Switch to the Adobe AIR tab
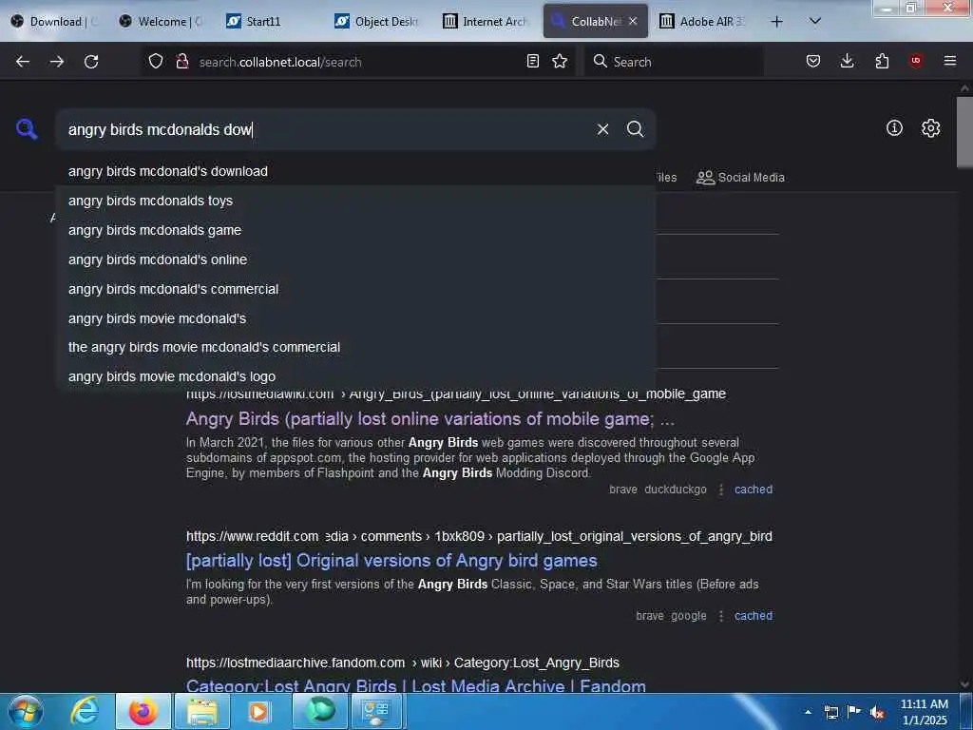973x730 pixels. coord(704,21)
